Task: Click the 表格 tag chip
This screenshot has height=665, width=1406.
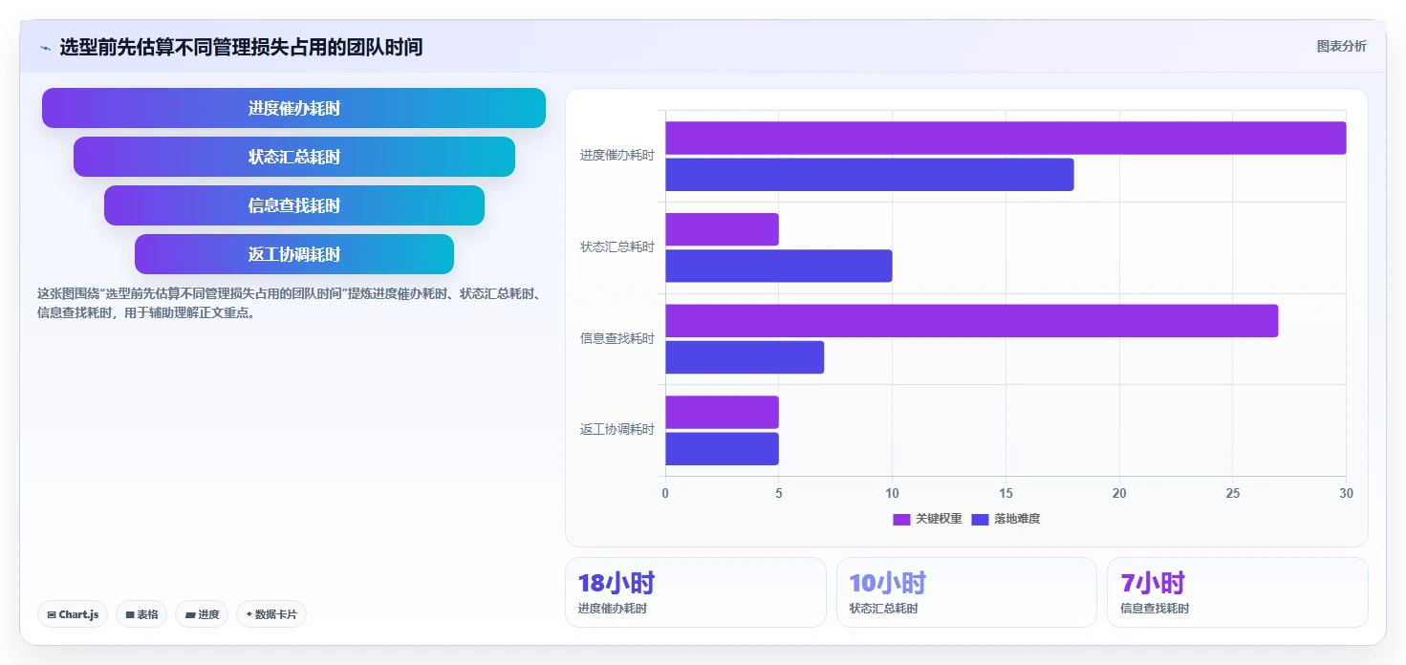Action: (141, 614)
